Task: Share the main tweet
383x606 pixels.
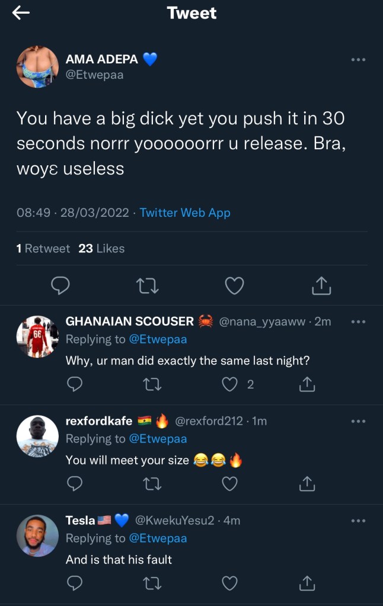Action: coord(321,286)
